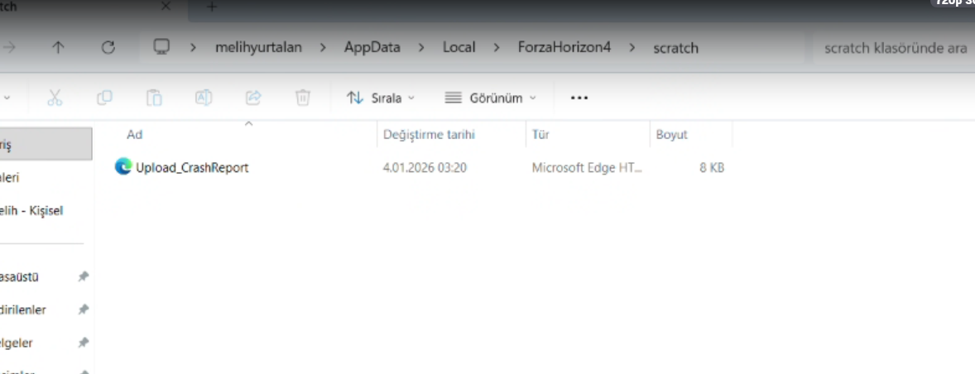
Task: Go to AppData in the breadcrumb path
Action: 372,48
